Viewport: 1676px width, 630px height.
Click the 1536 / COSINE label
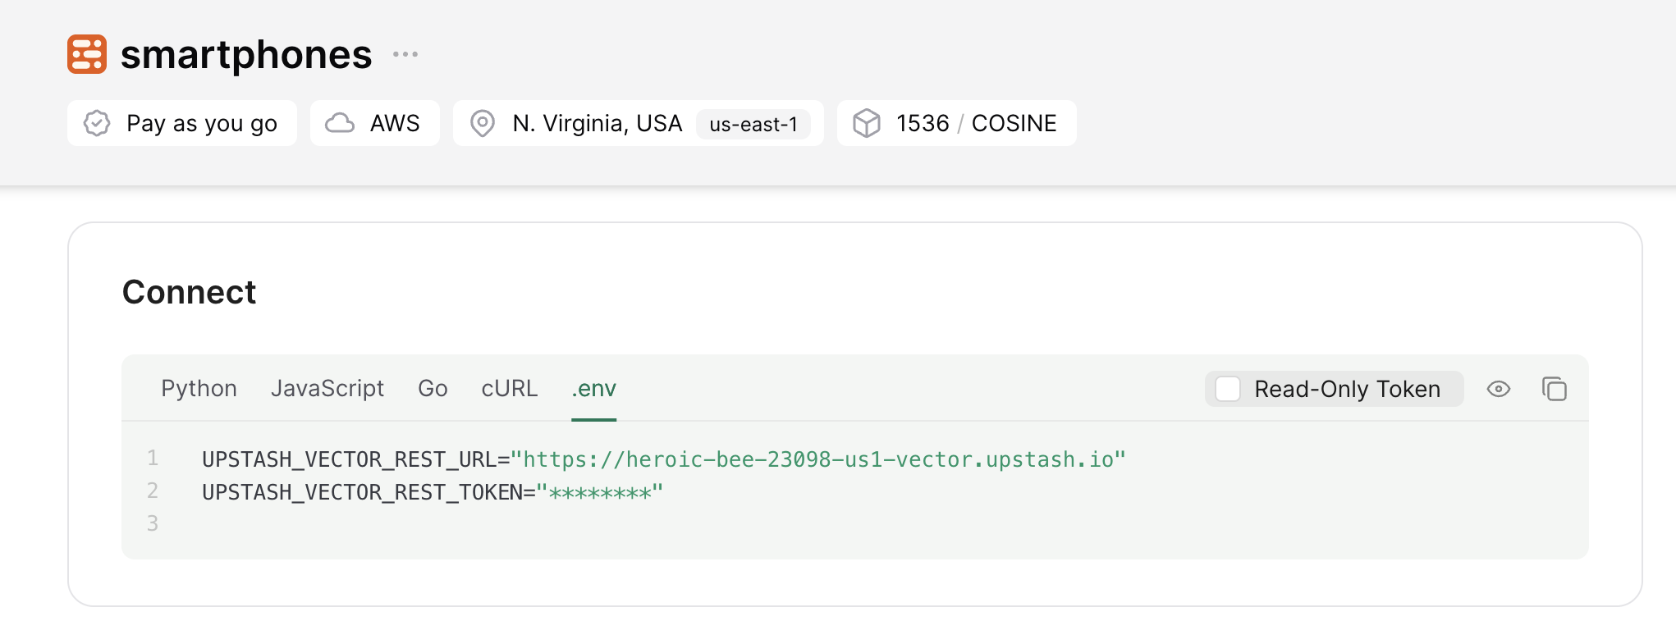coord(976,123)
